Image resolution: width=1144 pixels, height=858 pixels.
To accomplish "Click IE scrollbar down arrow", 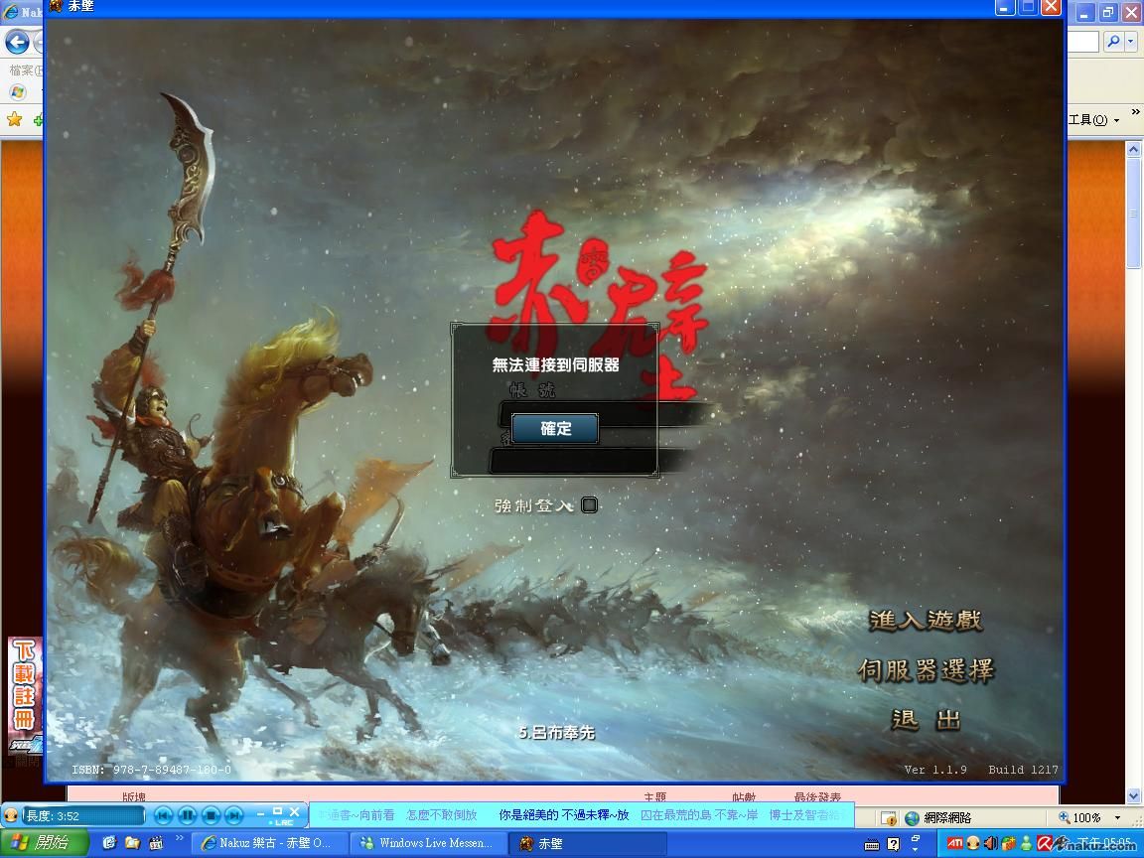I will [x=1133, y=796].
